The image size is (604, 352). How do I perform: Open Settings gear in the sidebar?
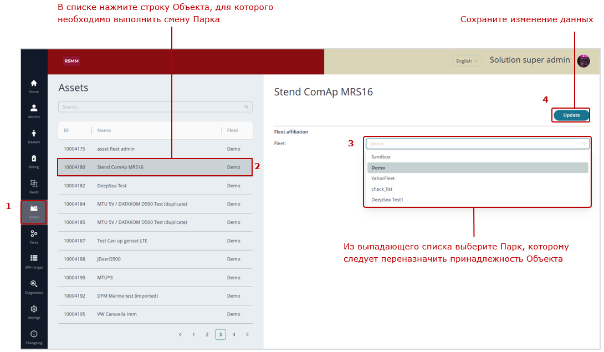34,309
